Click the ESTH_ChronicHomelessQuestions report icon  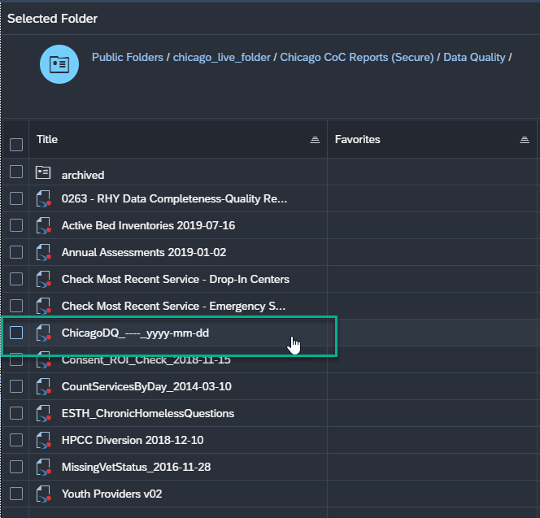(x=43, y=414)
